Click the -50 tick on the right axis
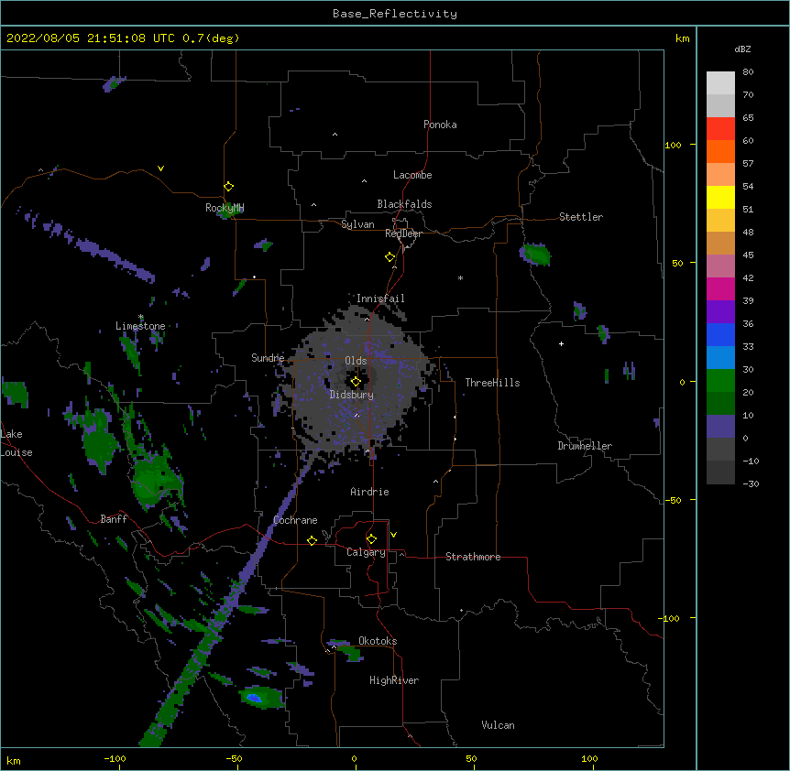 point(673,500)
